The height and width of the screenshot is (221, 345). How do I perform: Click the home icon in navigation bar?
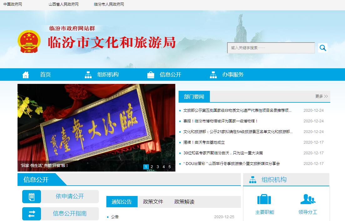26,75
